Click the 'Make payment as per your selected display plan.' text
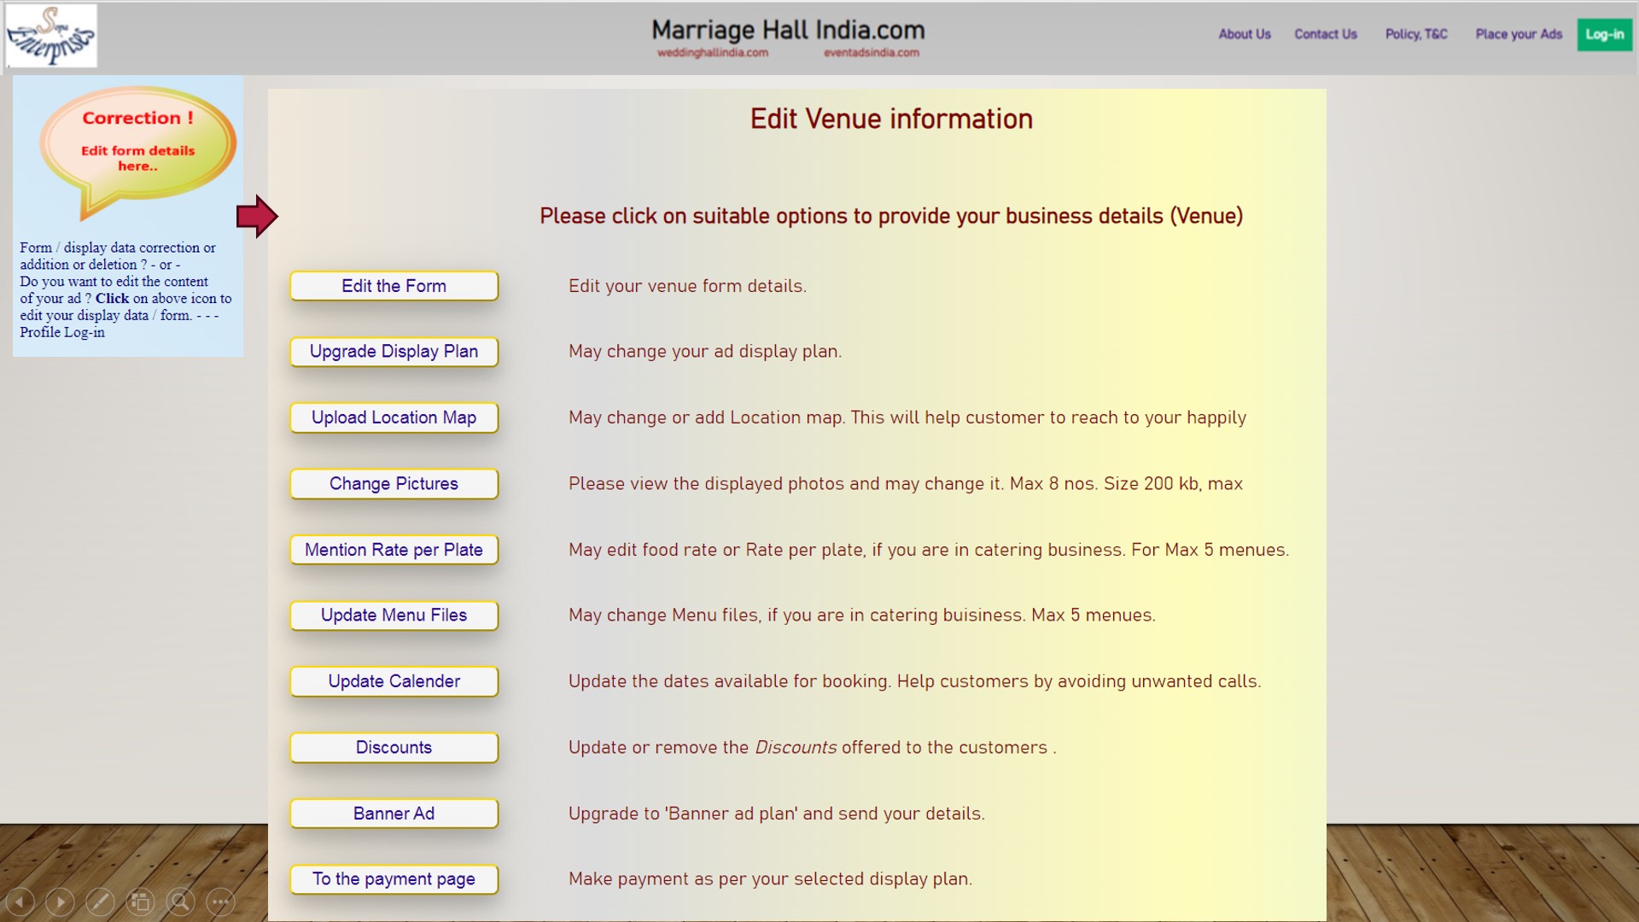Screen dimensions: 1639x922 [x=770, y=879]
